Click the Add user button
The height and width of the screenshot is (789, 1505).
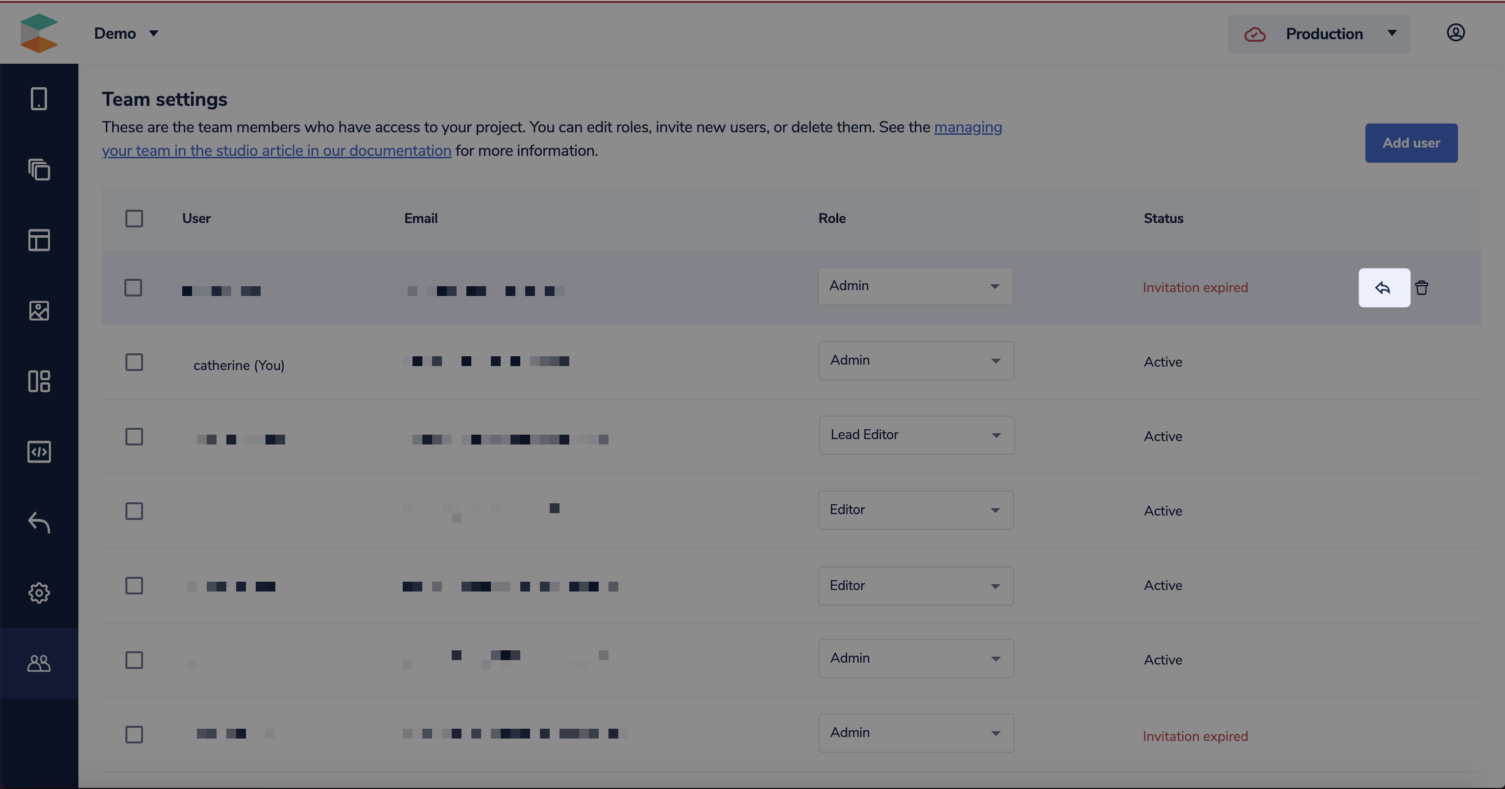[1411, 143]
